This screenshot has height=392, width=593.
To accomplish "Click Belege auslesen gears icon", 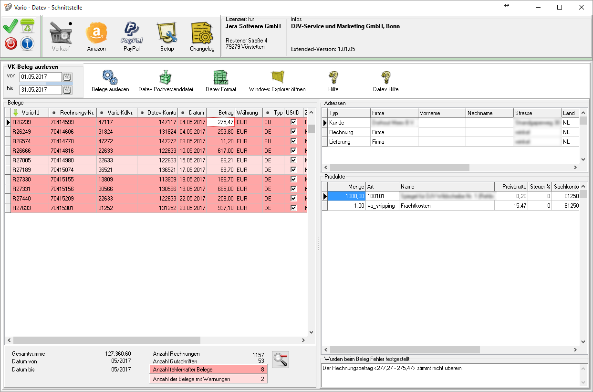I will (110, 77).
